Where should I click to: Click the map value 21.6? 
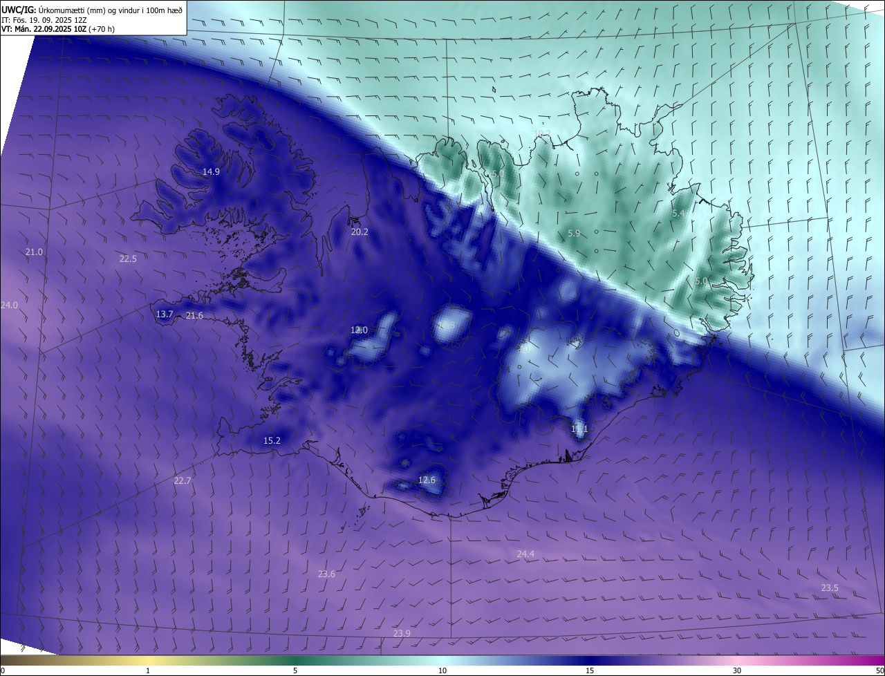click(x=194, y=316)
